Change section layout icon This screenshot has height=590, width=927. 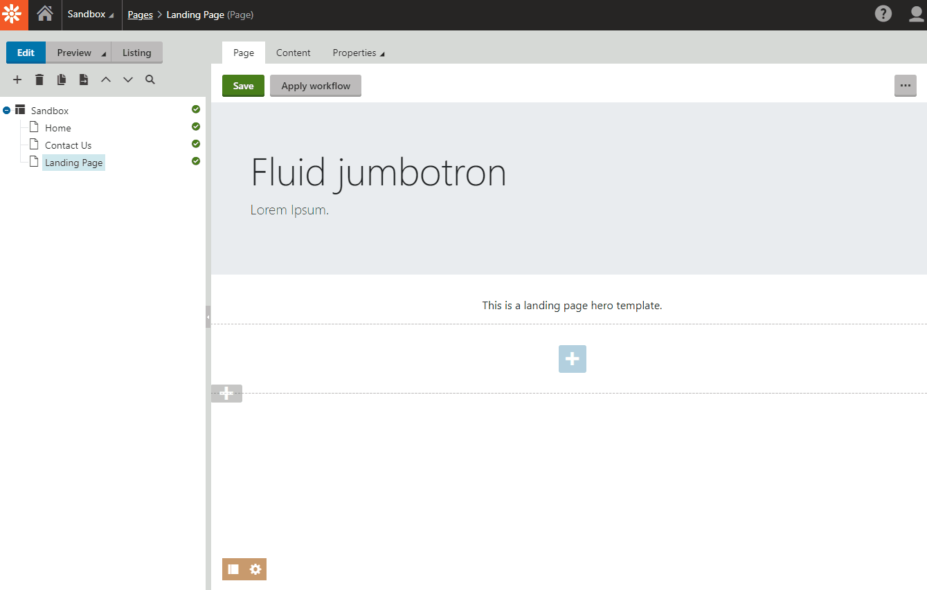click(233, 569)
